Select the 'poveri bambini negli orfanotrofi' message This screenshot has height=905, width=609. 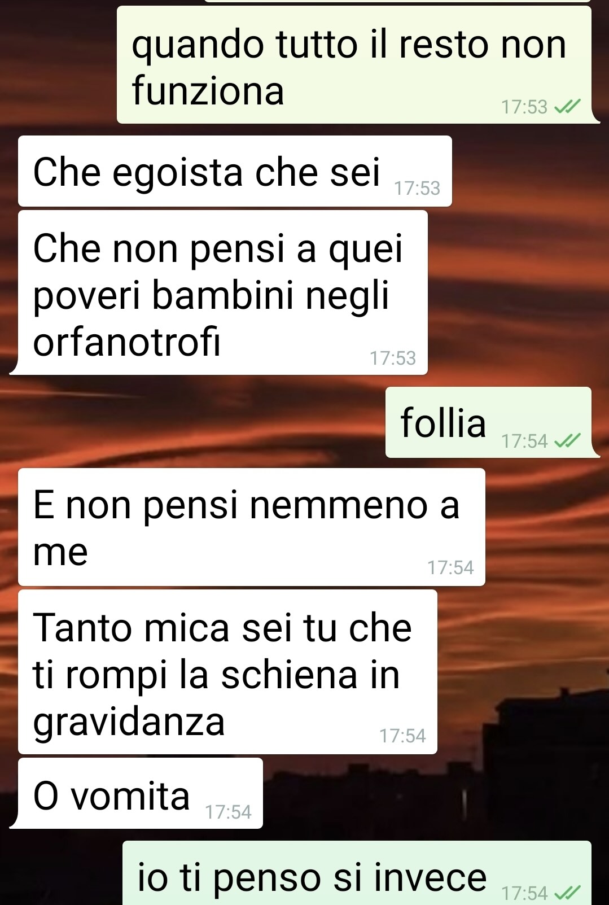click(x=222, y=292)
